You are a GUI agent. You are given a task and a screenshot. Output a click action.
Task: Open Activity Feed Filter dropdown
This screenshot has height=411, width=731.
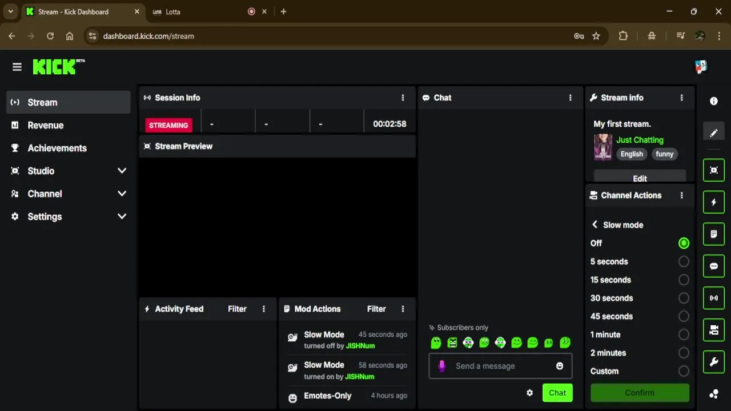coord(237,309)
